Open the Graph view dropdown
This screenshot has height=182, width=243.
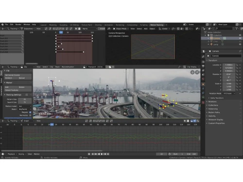tap(28, 121)
